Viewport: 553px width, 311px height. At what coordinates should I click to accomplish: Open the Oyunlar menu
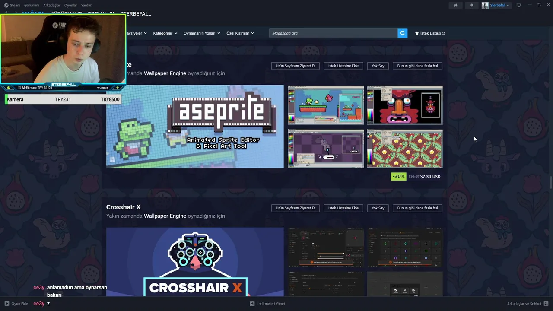pyautogui.click(x=70, y=5)
